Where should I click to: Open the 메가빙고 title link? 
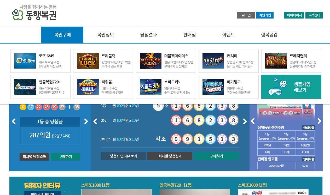(x=234, y=82)
